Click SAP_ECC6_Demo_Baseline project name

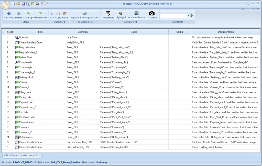65,162
